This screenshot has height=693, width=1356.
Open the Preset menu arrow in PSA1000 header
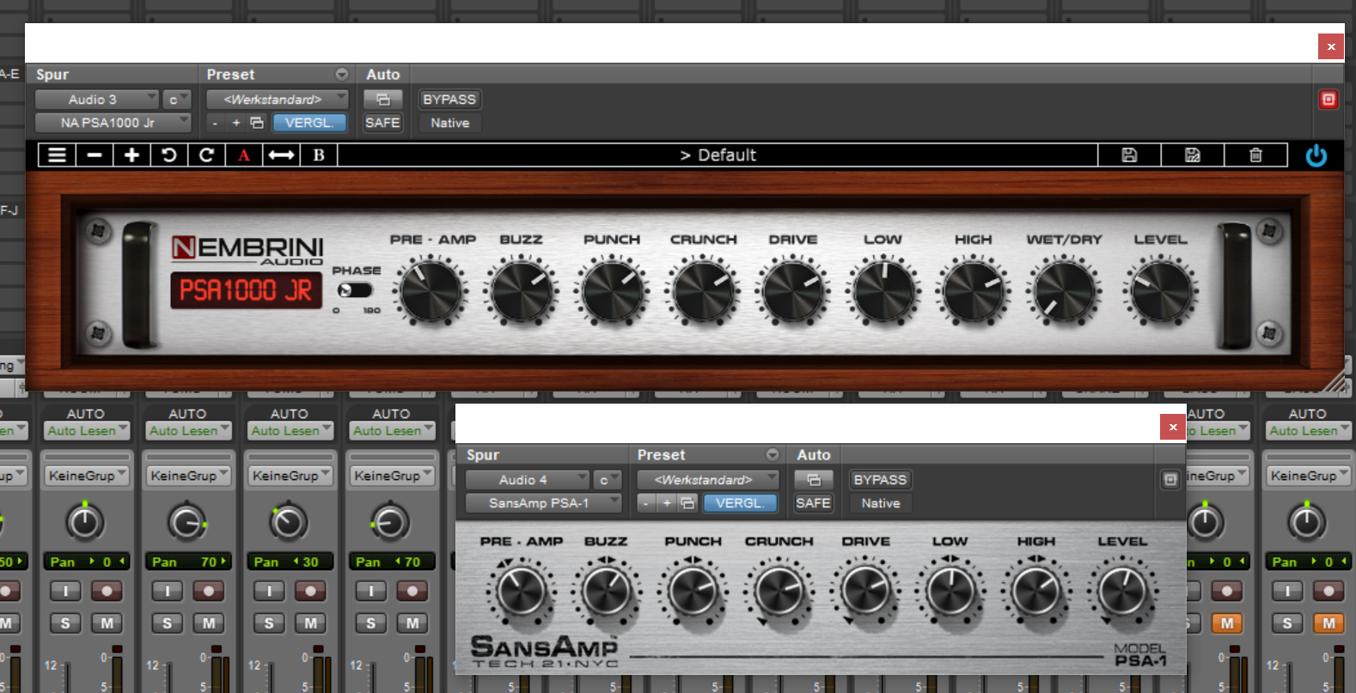(342, 75)
